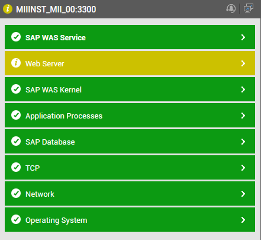Open the Application Processes layer

point(130,116)
